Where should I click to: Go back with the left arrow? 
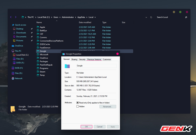coord(11,17)
